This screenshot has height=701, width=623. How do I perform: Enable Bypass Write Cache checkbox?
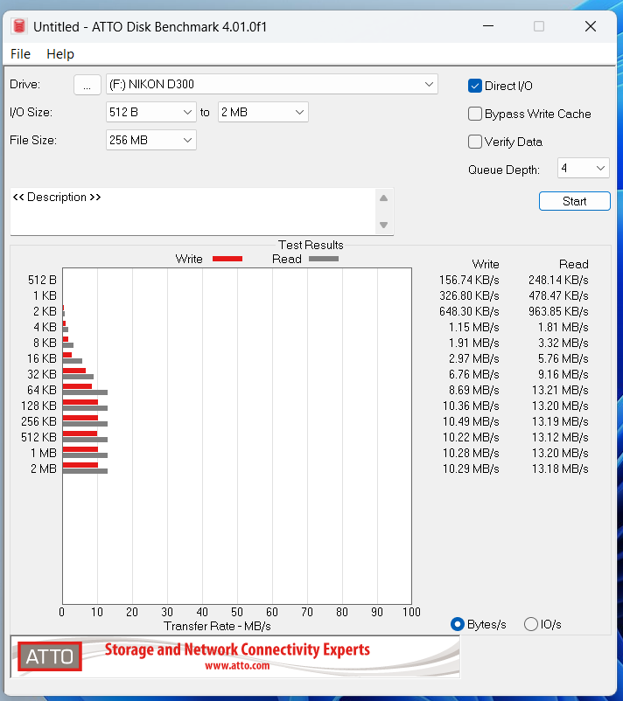point(475,114)
